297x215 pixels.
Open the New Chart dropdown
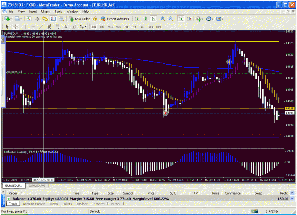tap(8, 19)
